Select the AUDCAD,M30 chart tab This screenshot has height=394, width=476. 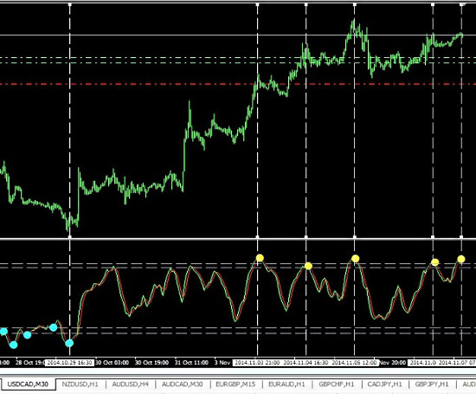[x=182, y=384]
